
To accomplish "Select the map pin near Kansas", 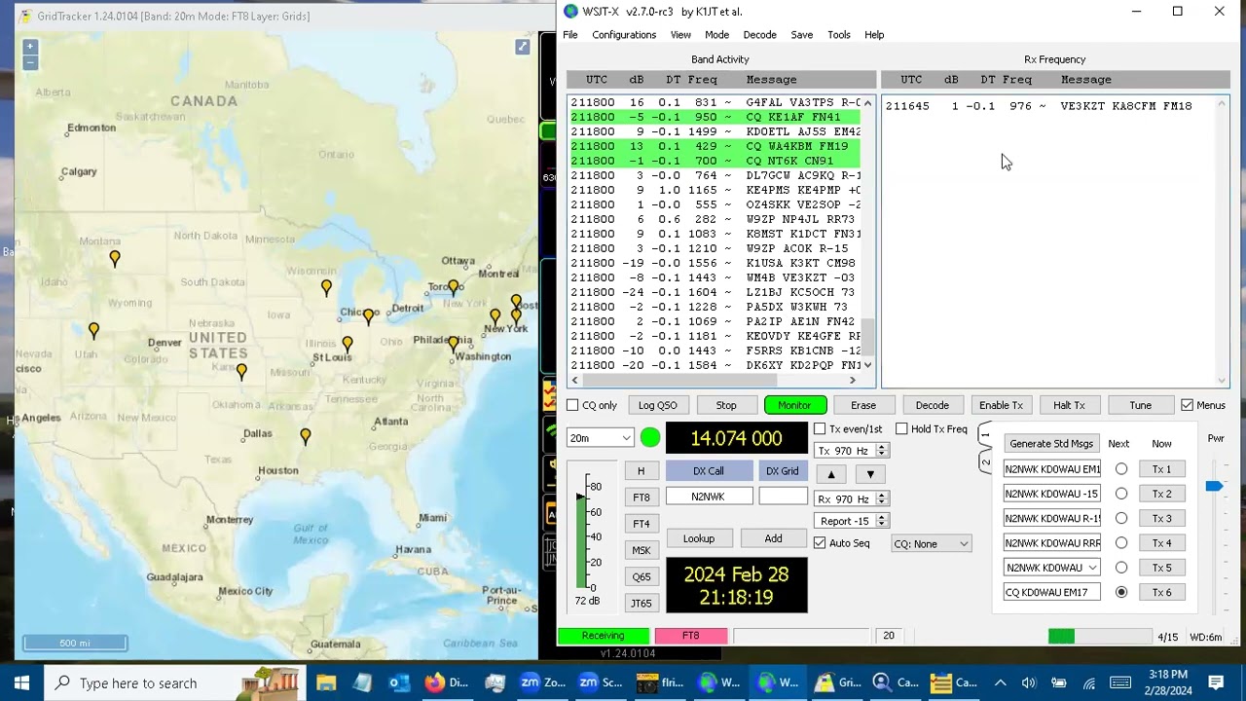I will (241, 371).
